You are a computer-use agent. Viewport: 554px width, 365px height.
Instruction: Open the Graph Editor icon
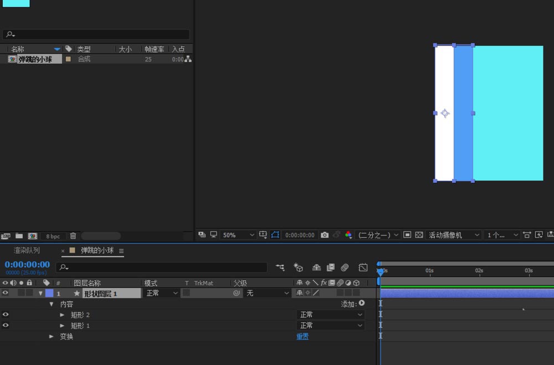point(363,268)
